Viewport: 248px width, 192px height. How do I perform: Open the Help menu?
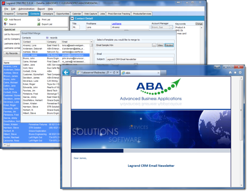[x=50, y=9]
